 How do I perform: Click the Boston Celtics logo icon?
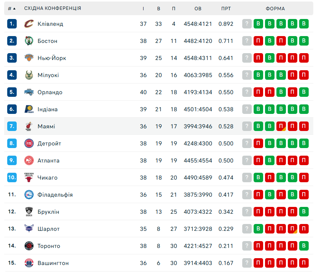(29, 41)
